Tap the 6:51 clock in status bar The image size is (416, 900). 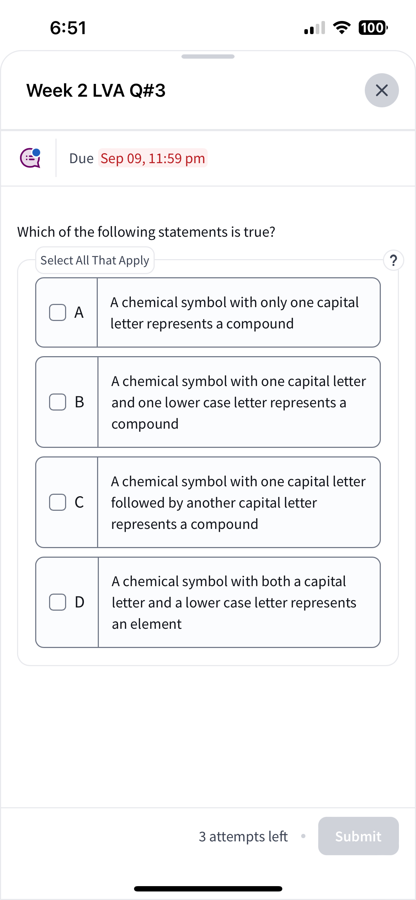(68, 28)
